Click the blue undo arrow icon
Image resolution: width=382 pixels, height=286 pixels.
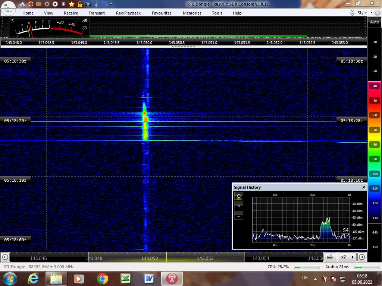tap(104, 4)
